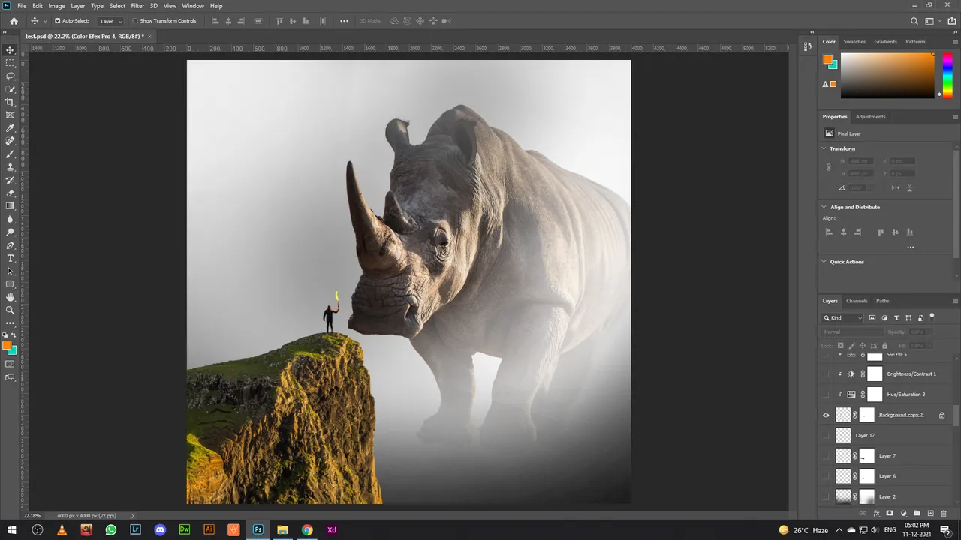Hide the Background copy 2 layer
Image resolution: width=961 pixels, height=540 pixels.
pos(827,415)
